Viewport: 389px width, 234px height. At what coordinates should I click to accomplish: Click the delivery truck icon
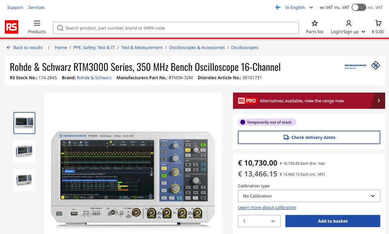(x=286, y=137)
